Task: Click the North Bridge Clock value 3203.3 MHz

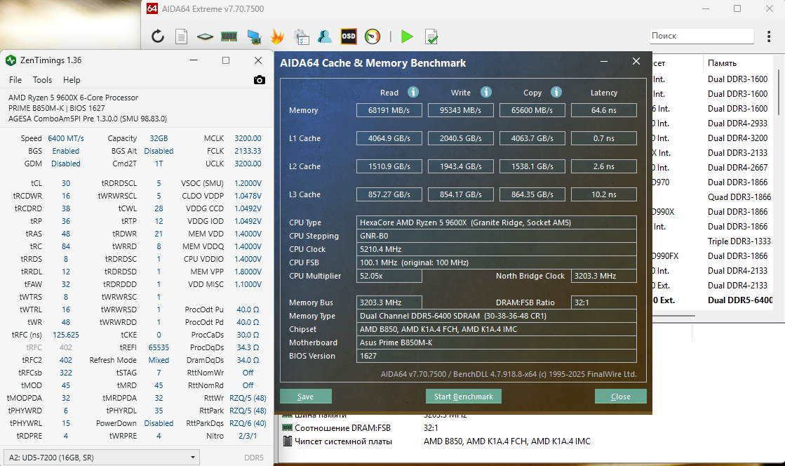Action: click(604, 276)
